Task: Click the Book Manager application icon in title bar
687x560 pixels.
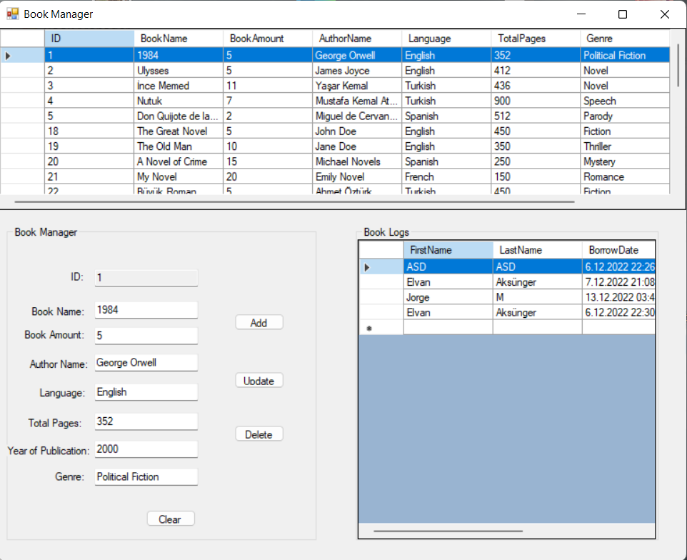Action: point(13,14)
